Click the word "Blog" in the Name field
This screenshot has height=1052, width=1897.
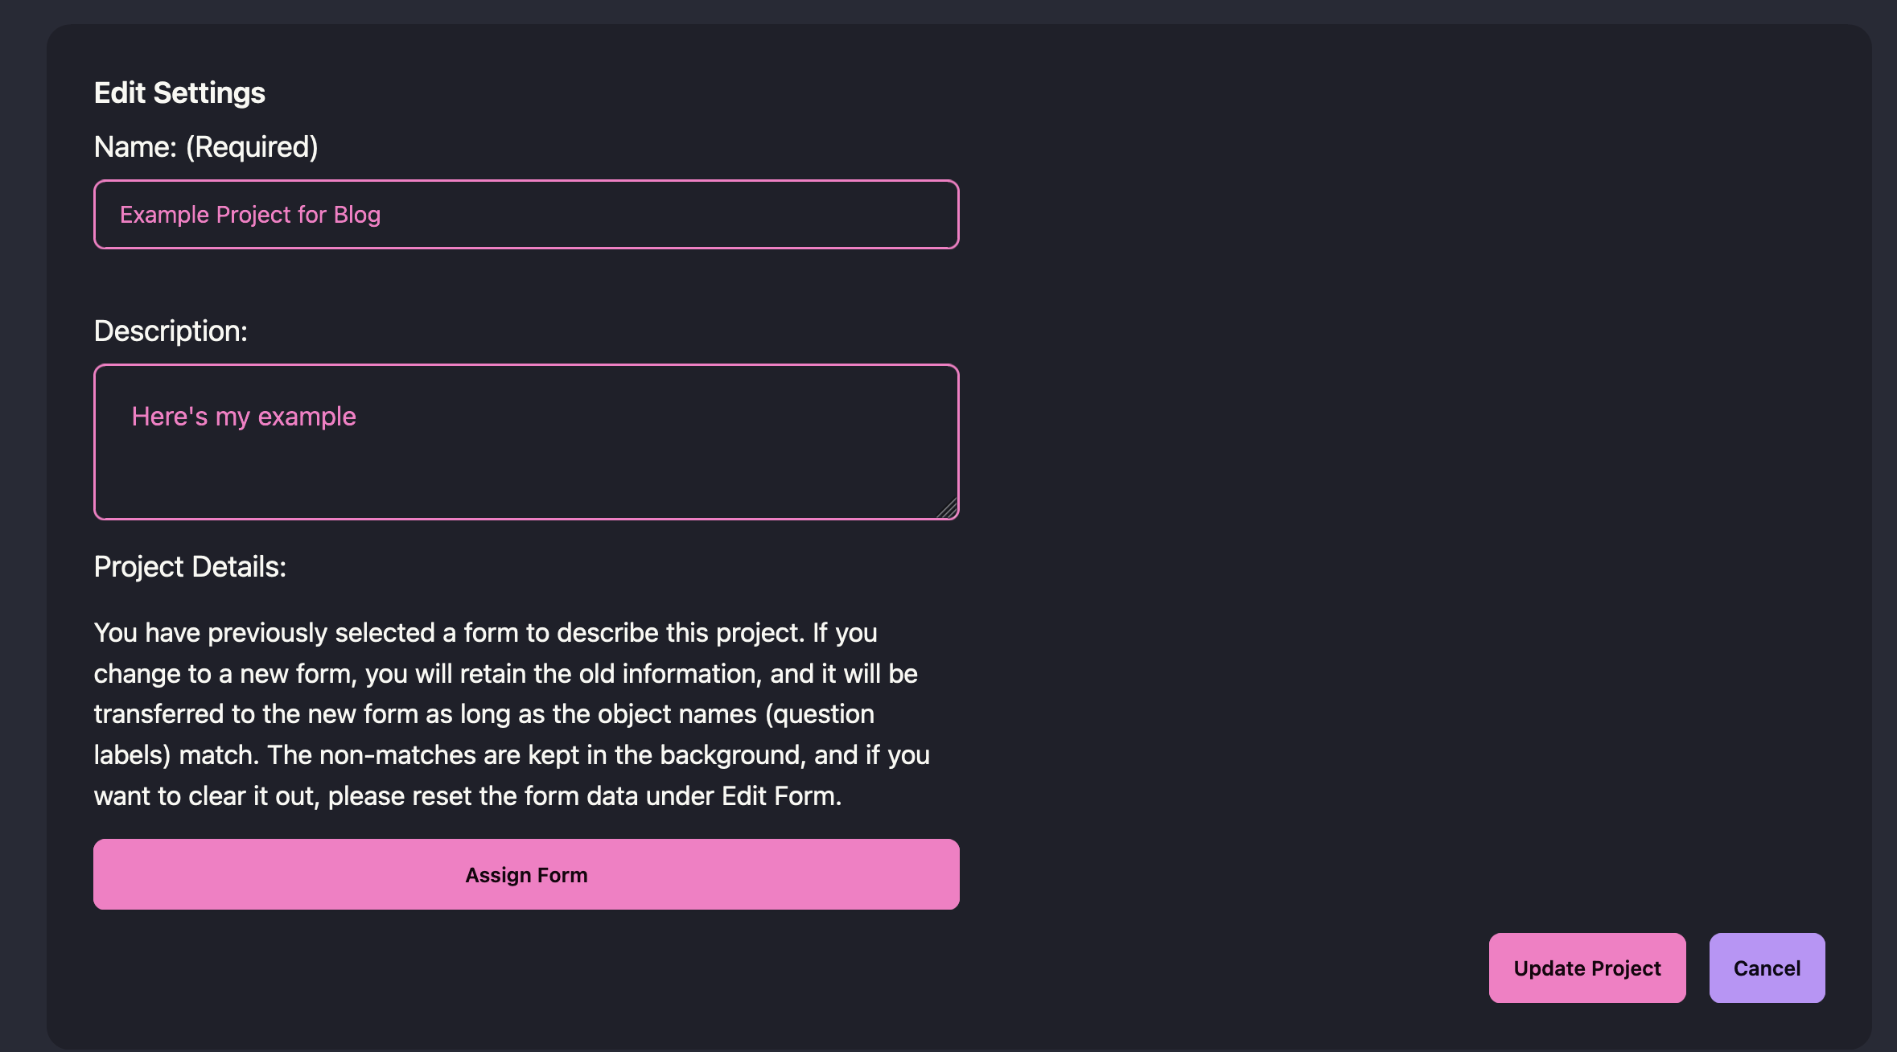coord(356,215)
